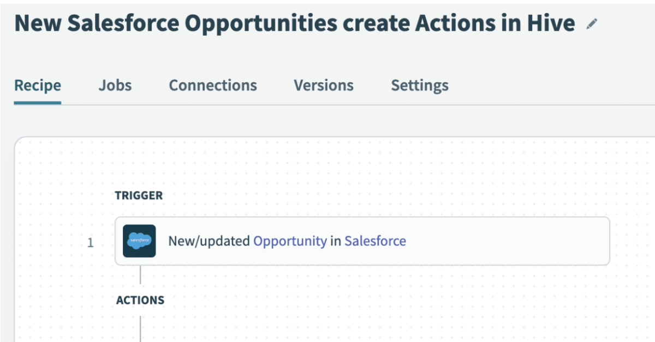This screenshot has height=342, width=655.
Task: View the Versions tab
Action: click(323, 85)
